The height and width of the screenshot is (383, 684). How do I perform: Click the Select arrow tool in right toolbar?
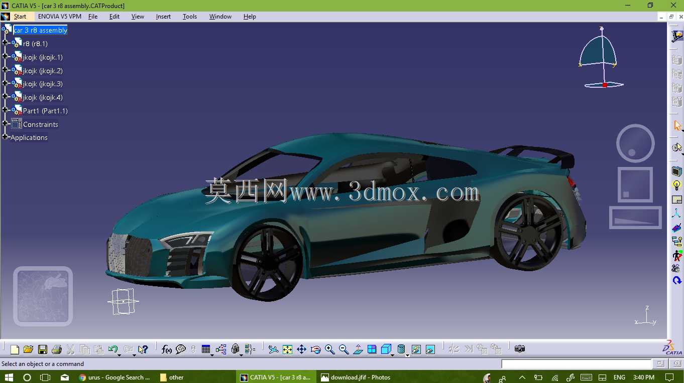point(677,125)
